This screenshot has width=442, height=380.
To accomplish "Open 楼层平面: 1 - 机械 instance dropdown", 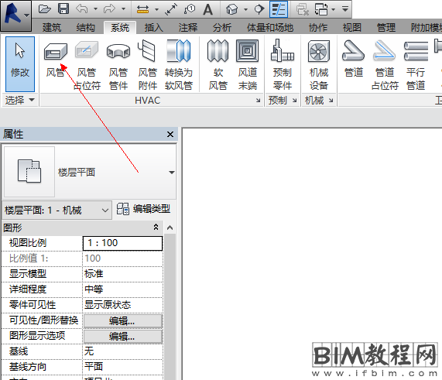I will point(57,210).
